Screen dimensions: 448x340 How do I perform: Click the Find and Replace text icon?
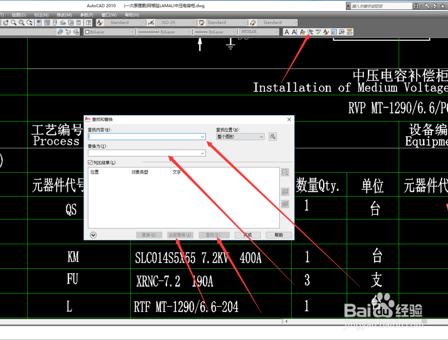(x=310, y=32)
